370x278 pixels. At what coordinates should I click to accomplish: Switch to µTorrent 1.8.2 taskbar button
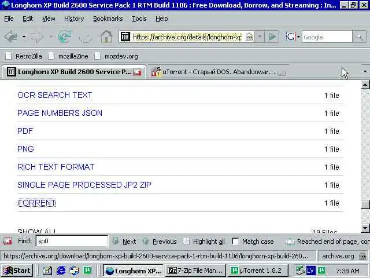coord(258,270)
